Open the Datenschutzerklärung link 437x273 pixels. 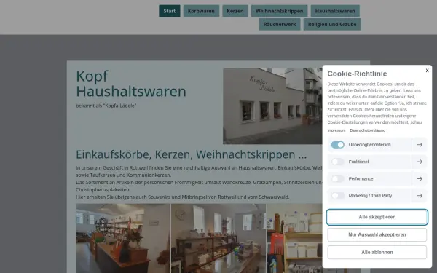point(367,130)
